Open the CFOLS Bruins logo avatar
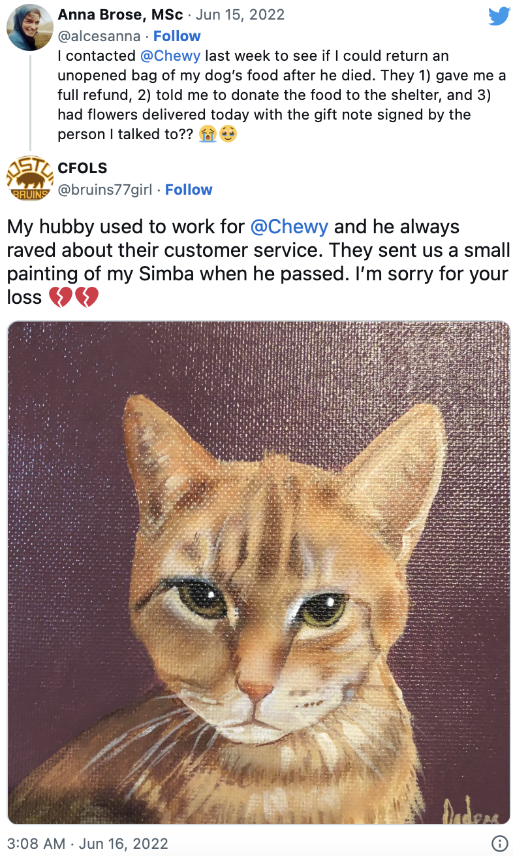This screenshot has height=856, width=513. pyautogui.click(x=29, y=178)
